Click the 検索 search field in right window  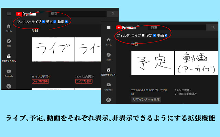177,27
